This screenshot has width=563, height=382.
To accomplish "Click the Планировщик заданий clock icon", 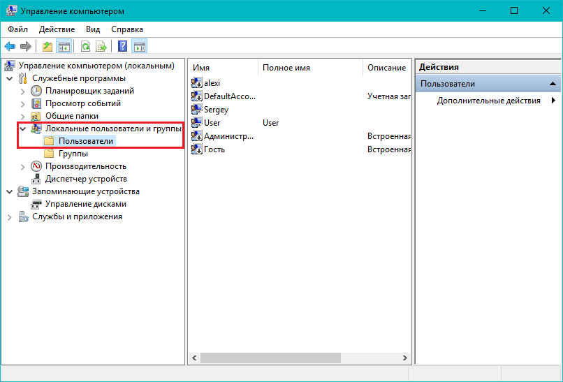I will click(36, 91).
